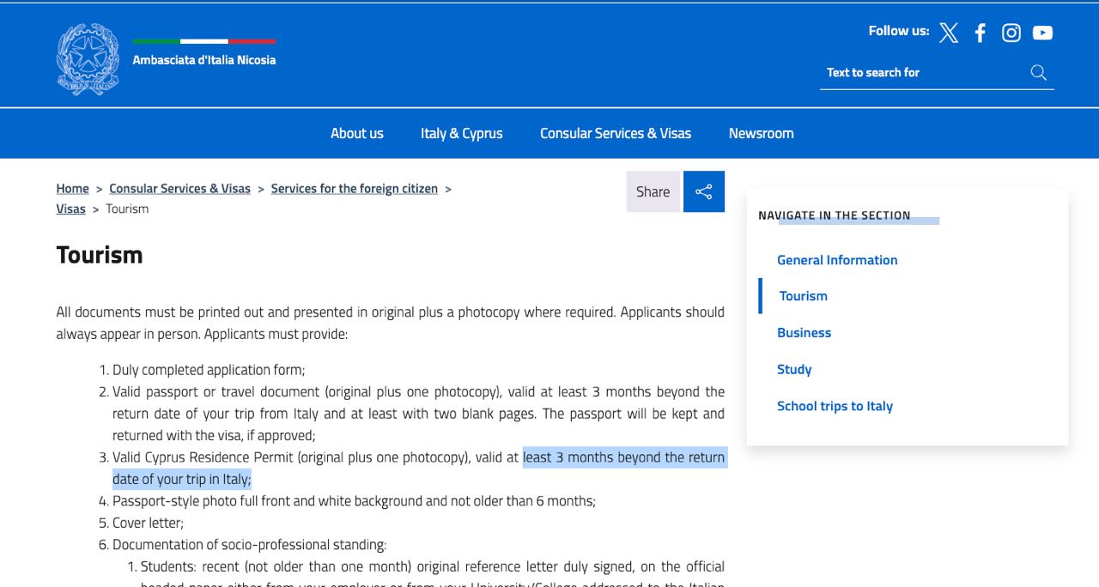Go to Home breadcrumb link
1099x587 pixels.
[72, 189]
